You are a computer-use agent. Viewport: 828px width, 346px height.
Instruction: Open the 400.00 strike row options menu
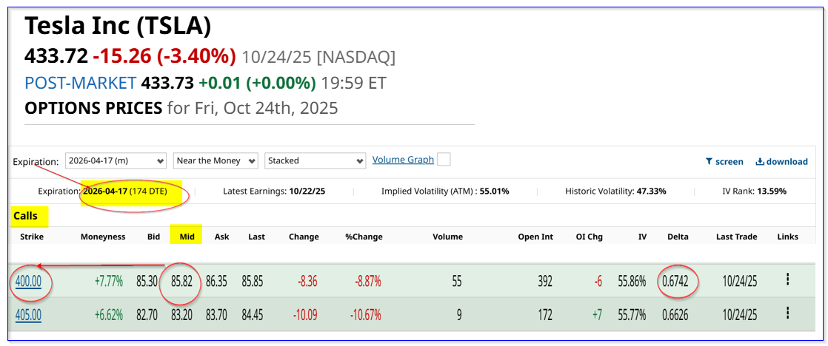(x=787, y=279)
